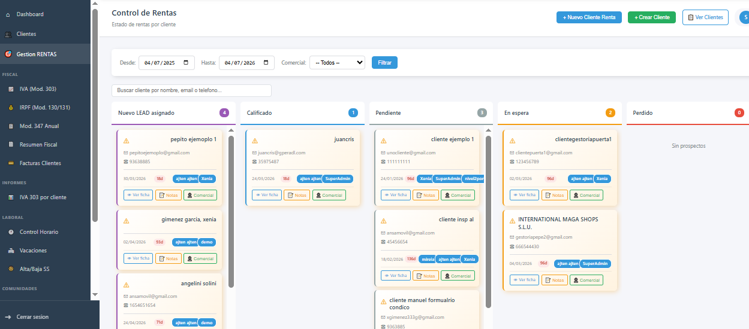Click the 136d badge on cliente insp al
This screenshot has width=749, height=329.
411,259
